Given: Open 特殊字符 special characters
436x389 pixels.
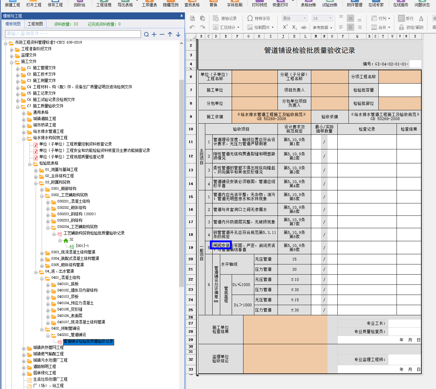Looking at the screenshot, I should click(259, 18).
